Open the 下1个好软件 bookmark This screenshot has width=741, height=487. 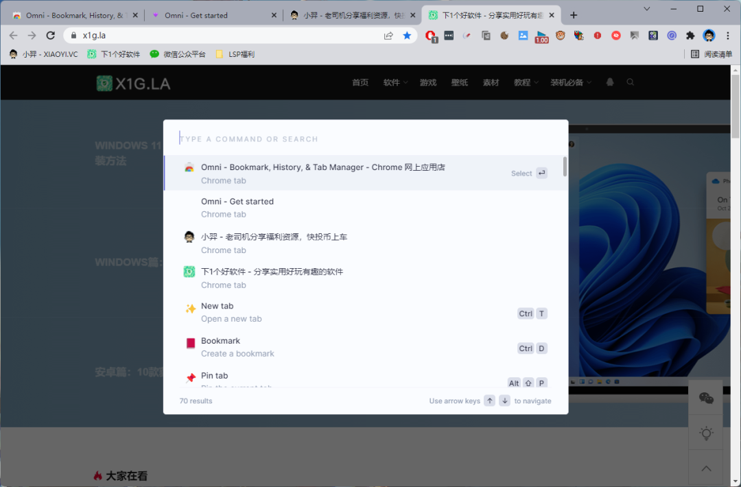point(114,54)
